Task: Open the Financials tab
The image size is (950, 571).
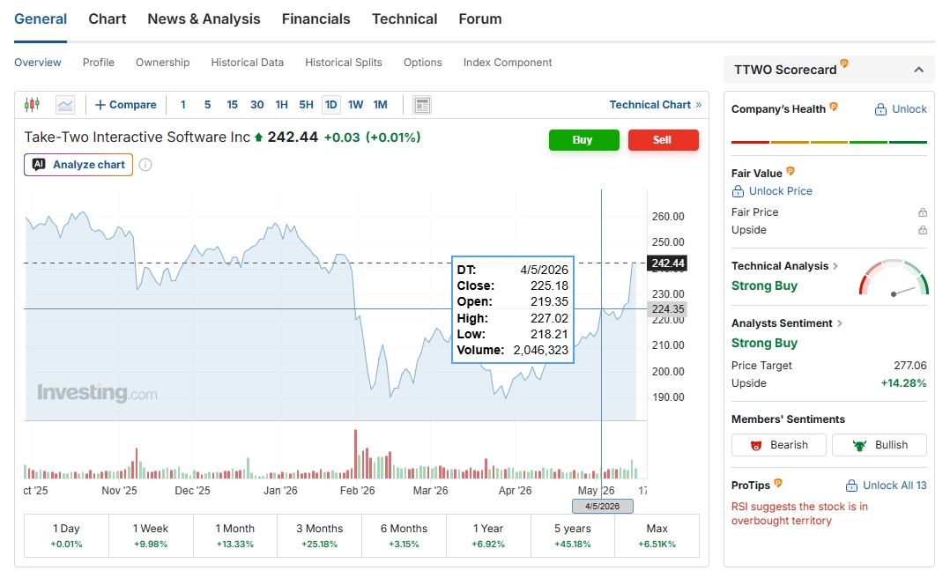Action: click(x=316, y=19)
